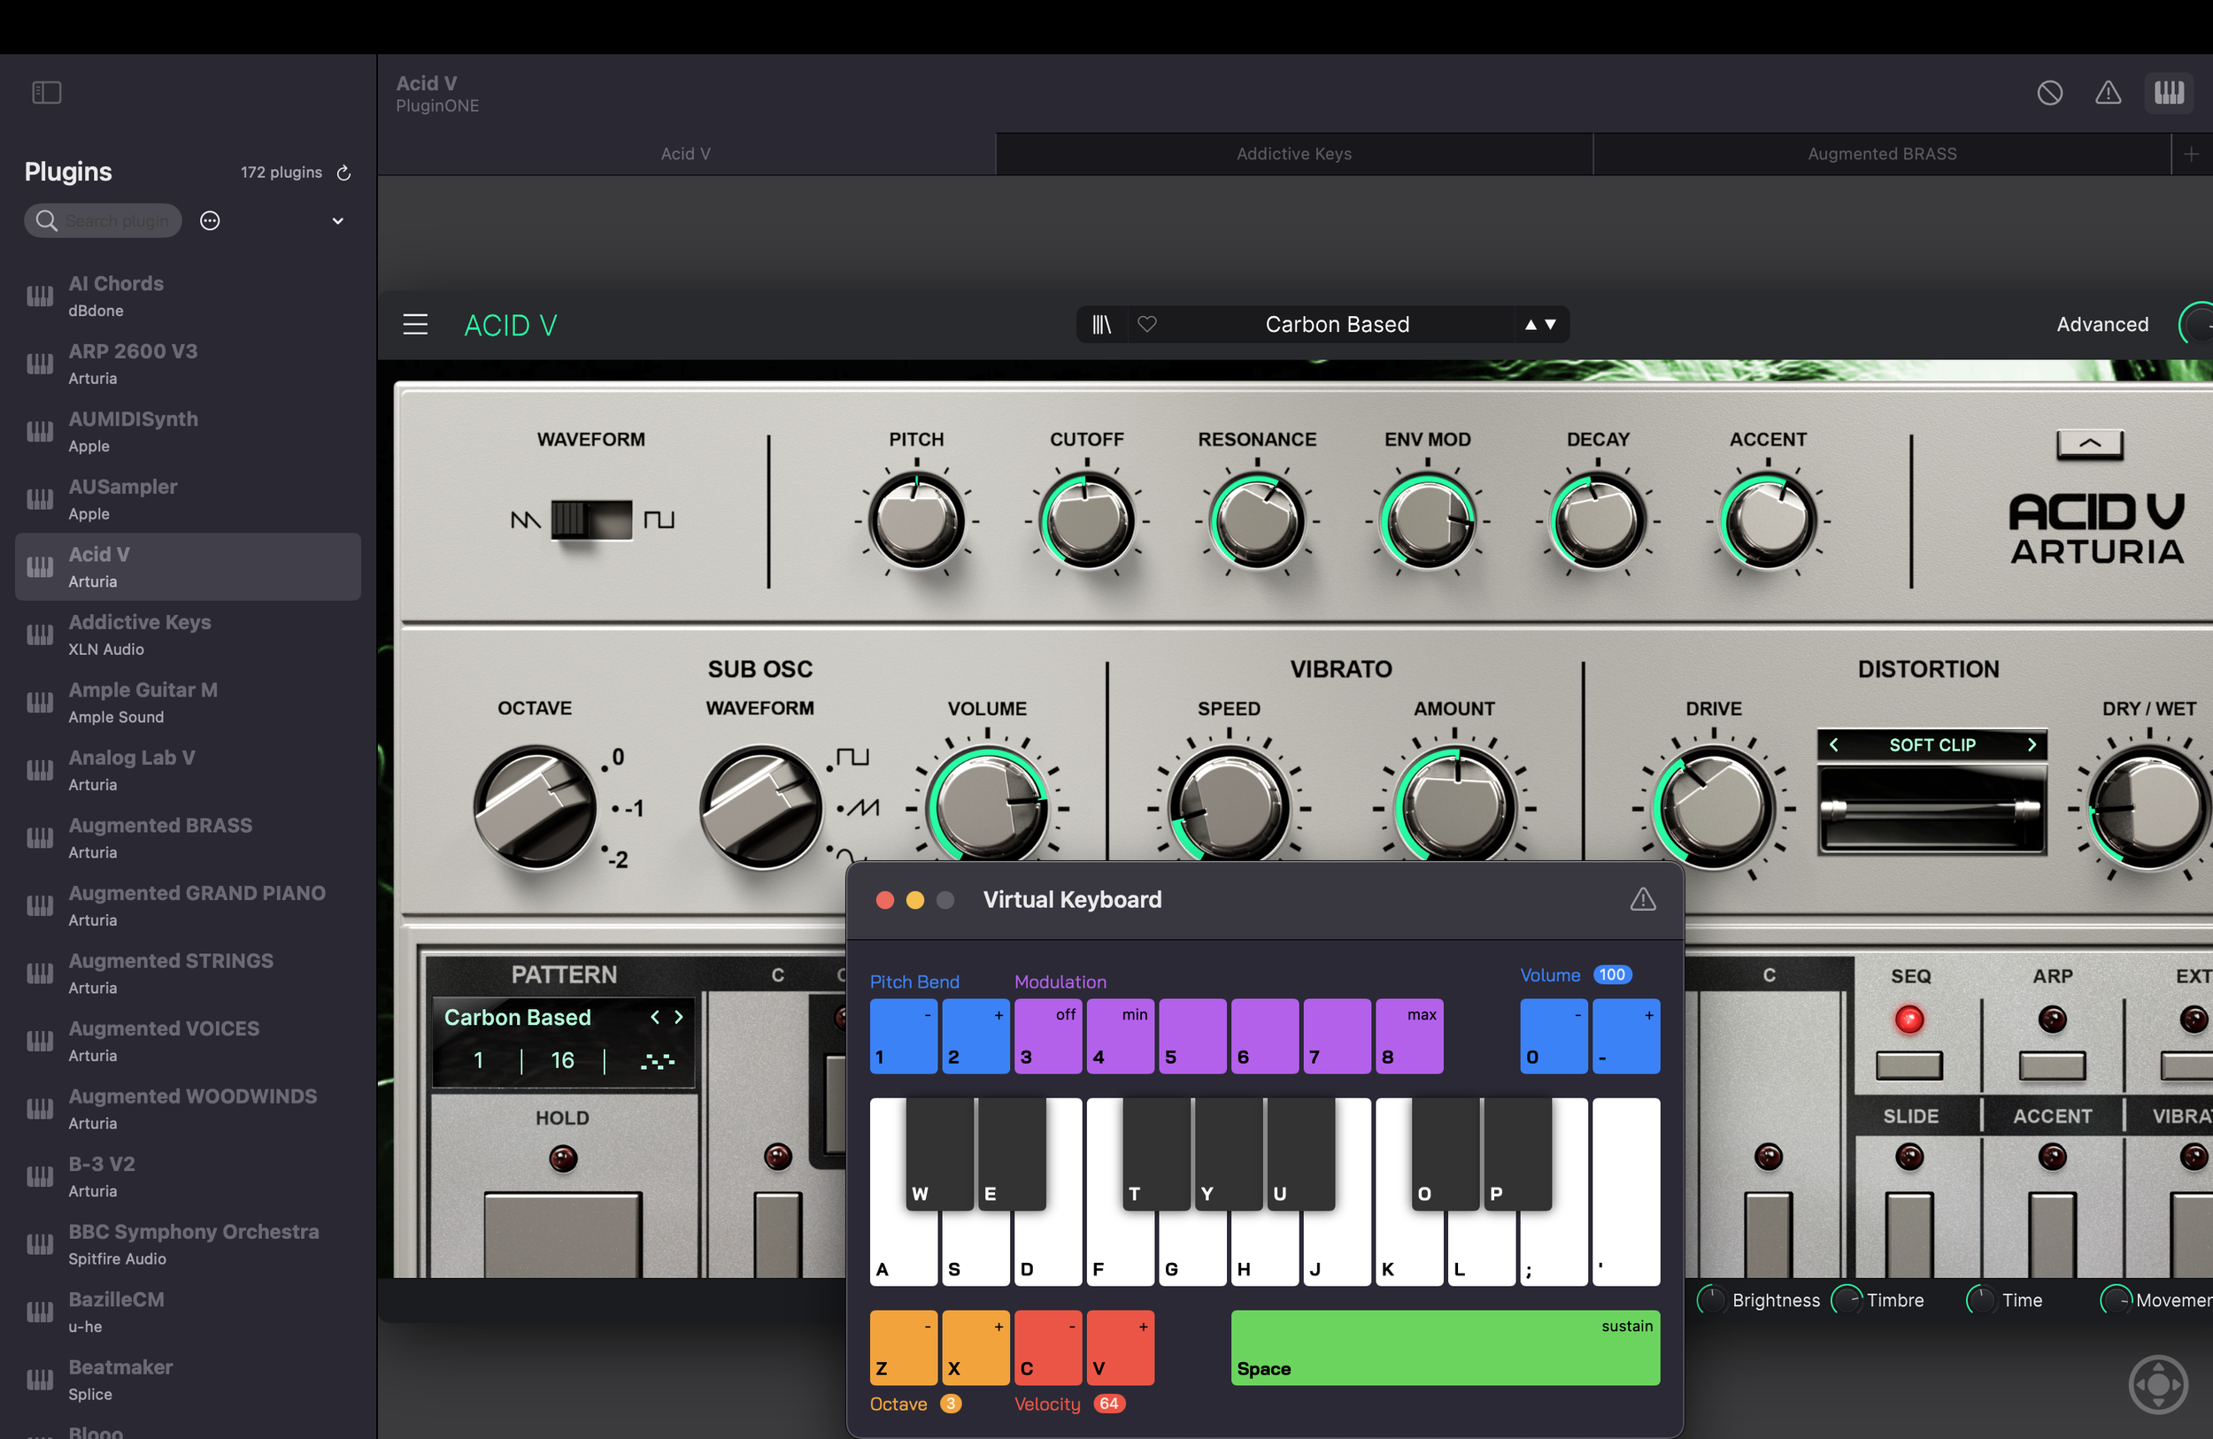Set modulation to max with key 8

click(x=1409, y=1035)
